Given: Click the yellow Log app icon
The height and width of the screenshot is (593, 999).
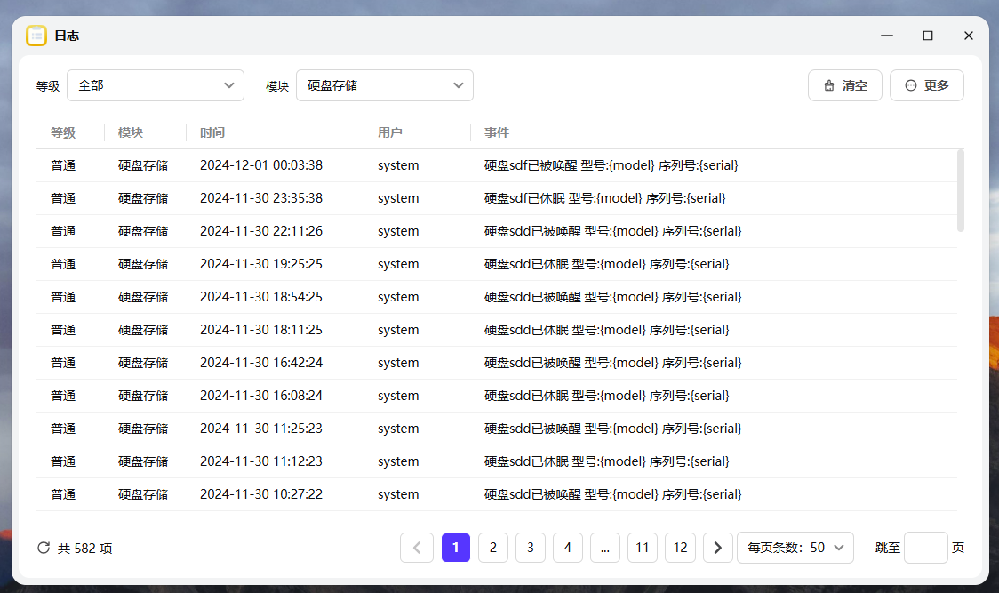Looking at the screenshot, I should click(x=36, y=36).
